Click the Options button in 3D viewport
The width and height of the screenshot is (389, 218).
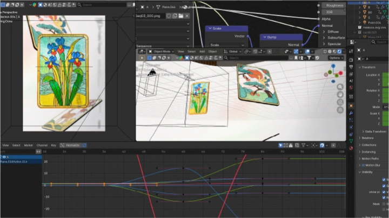[x=335, y=58]
